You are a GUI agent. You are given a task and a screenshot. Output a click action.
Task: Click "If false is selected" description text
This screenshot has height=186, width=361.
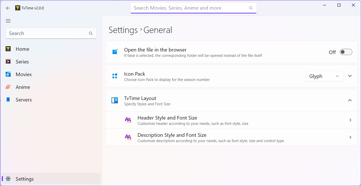[x=193, y=55]
